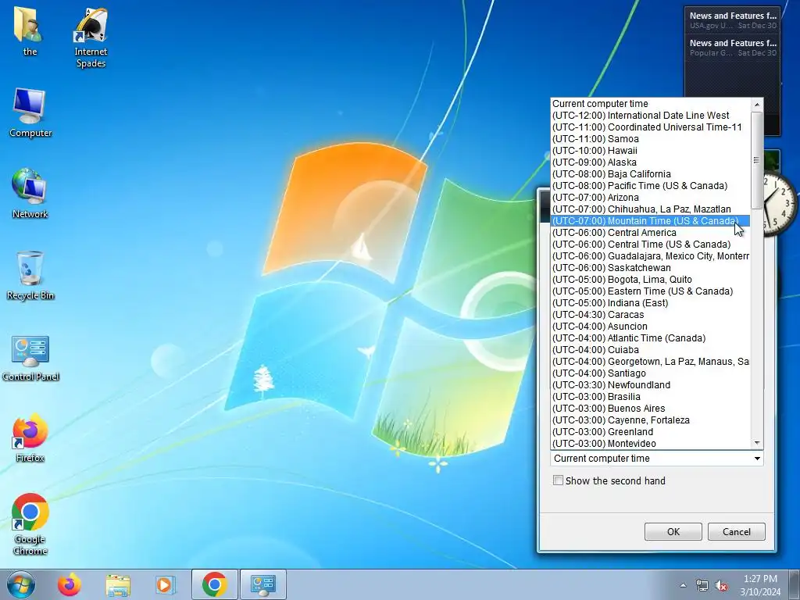Confirm clock settings with OK

click(673, 531)
